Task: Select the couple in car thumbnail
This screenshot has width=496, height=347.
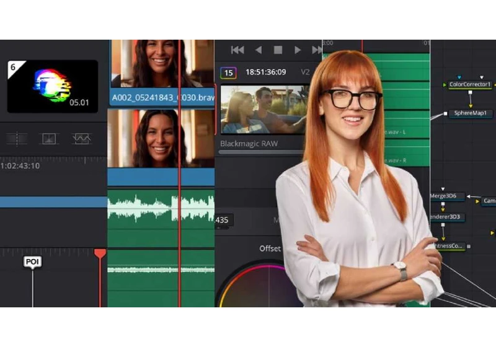Action: (264, 110)
